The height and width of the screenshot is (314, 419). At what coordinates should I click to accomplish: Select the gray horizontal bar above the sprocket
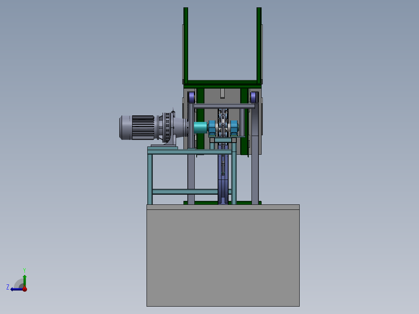pyautogui.click(x=224, y=106)
